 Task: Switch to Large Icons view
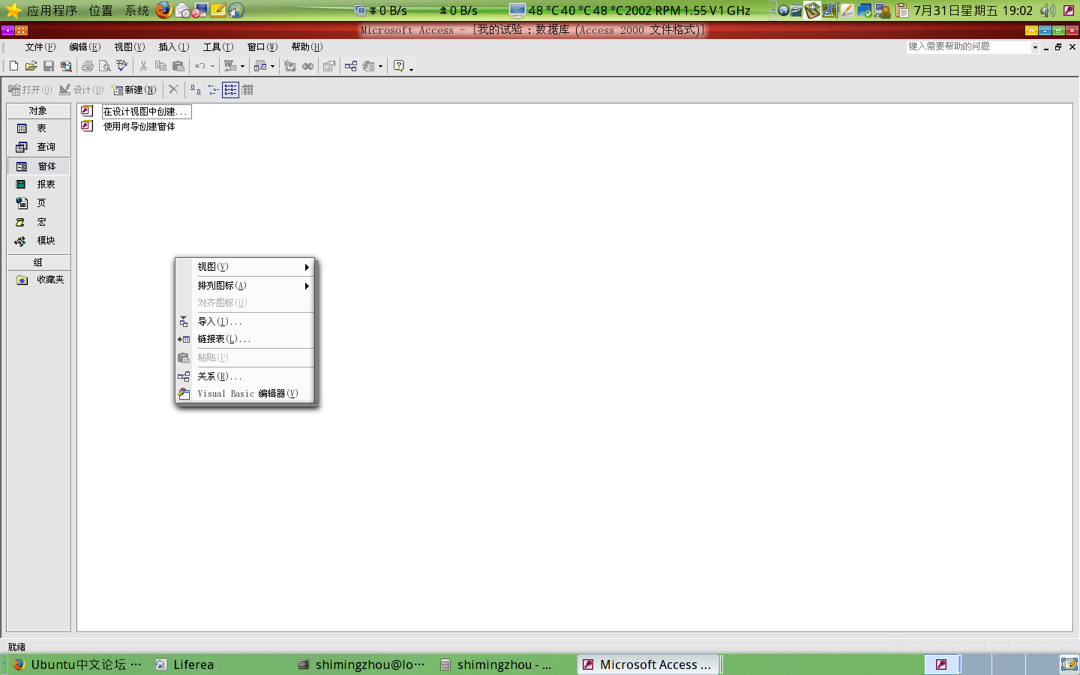click(x=196, y=90)
